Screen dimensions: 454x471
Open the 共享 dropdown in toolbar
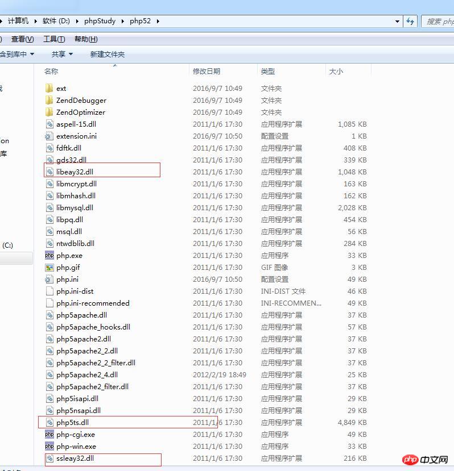click(x=62, y=54)
